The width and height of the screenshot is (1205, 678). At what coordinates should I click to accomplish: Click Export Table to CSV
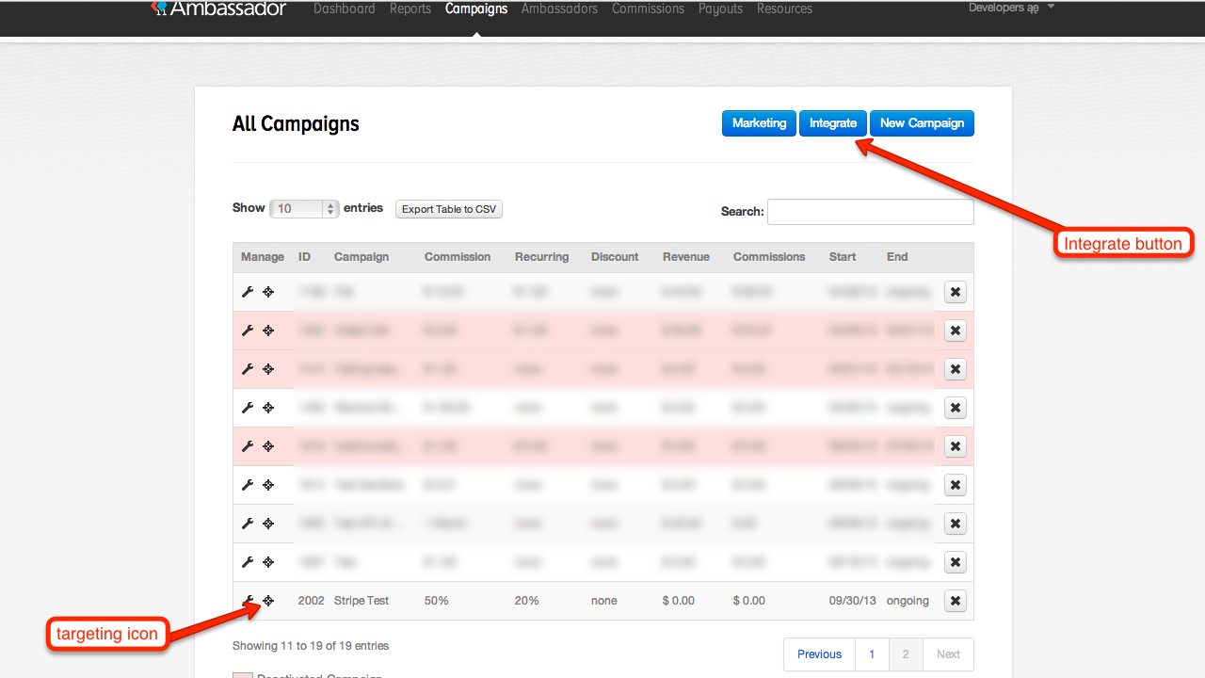(449, 209)
